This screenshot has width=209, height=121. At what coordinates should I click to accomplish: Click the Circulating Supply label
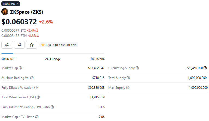(x=122, y=68)
